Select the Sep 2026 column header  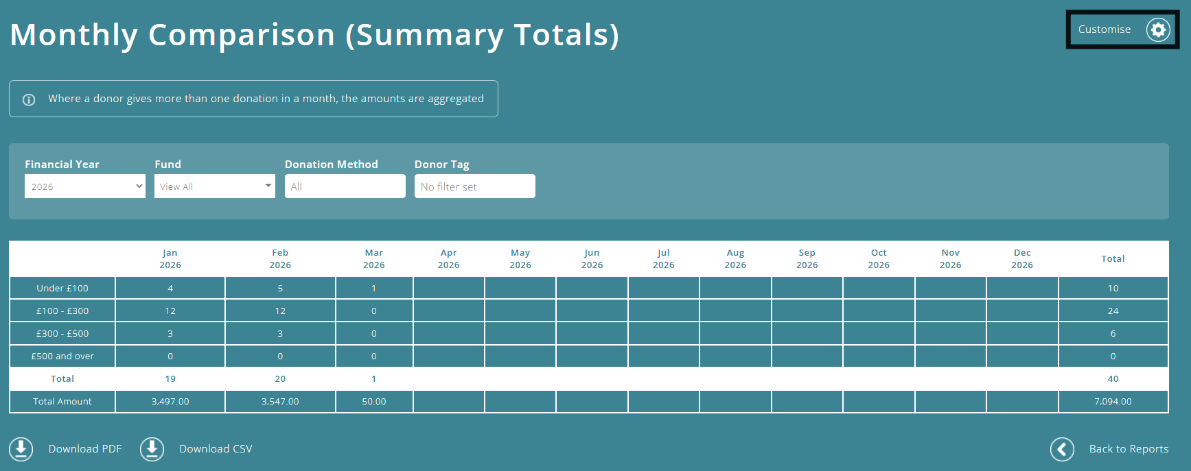pyautogui.click(x=807, y=259)
